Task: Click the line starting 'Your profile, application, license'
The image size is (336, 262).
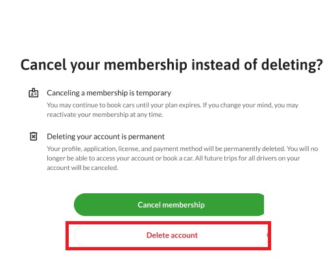Action: tap(182, 149)
